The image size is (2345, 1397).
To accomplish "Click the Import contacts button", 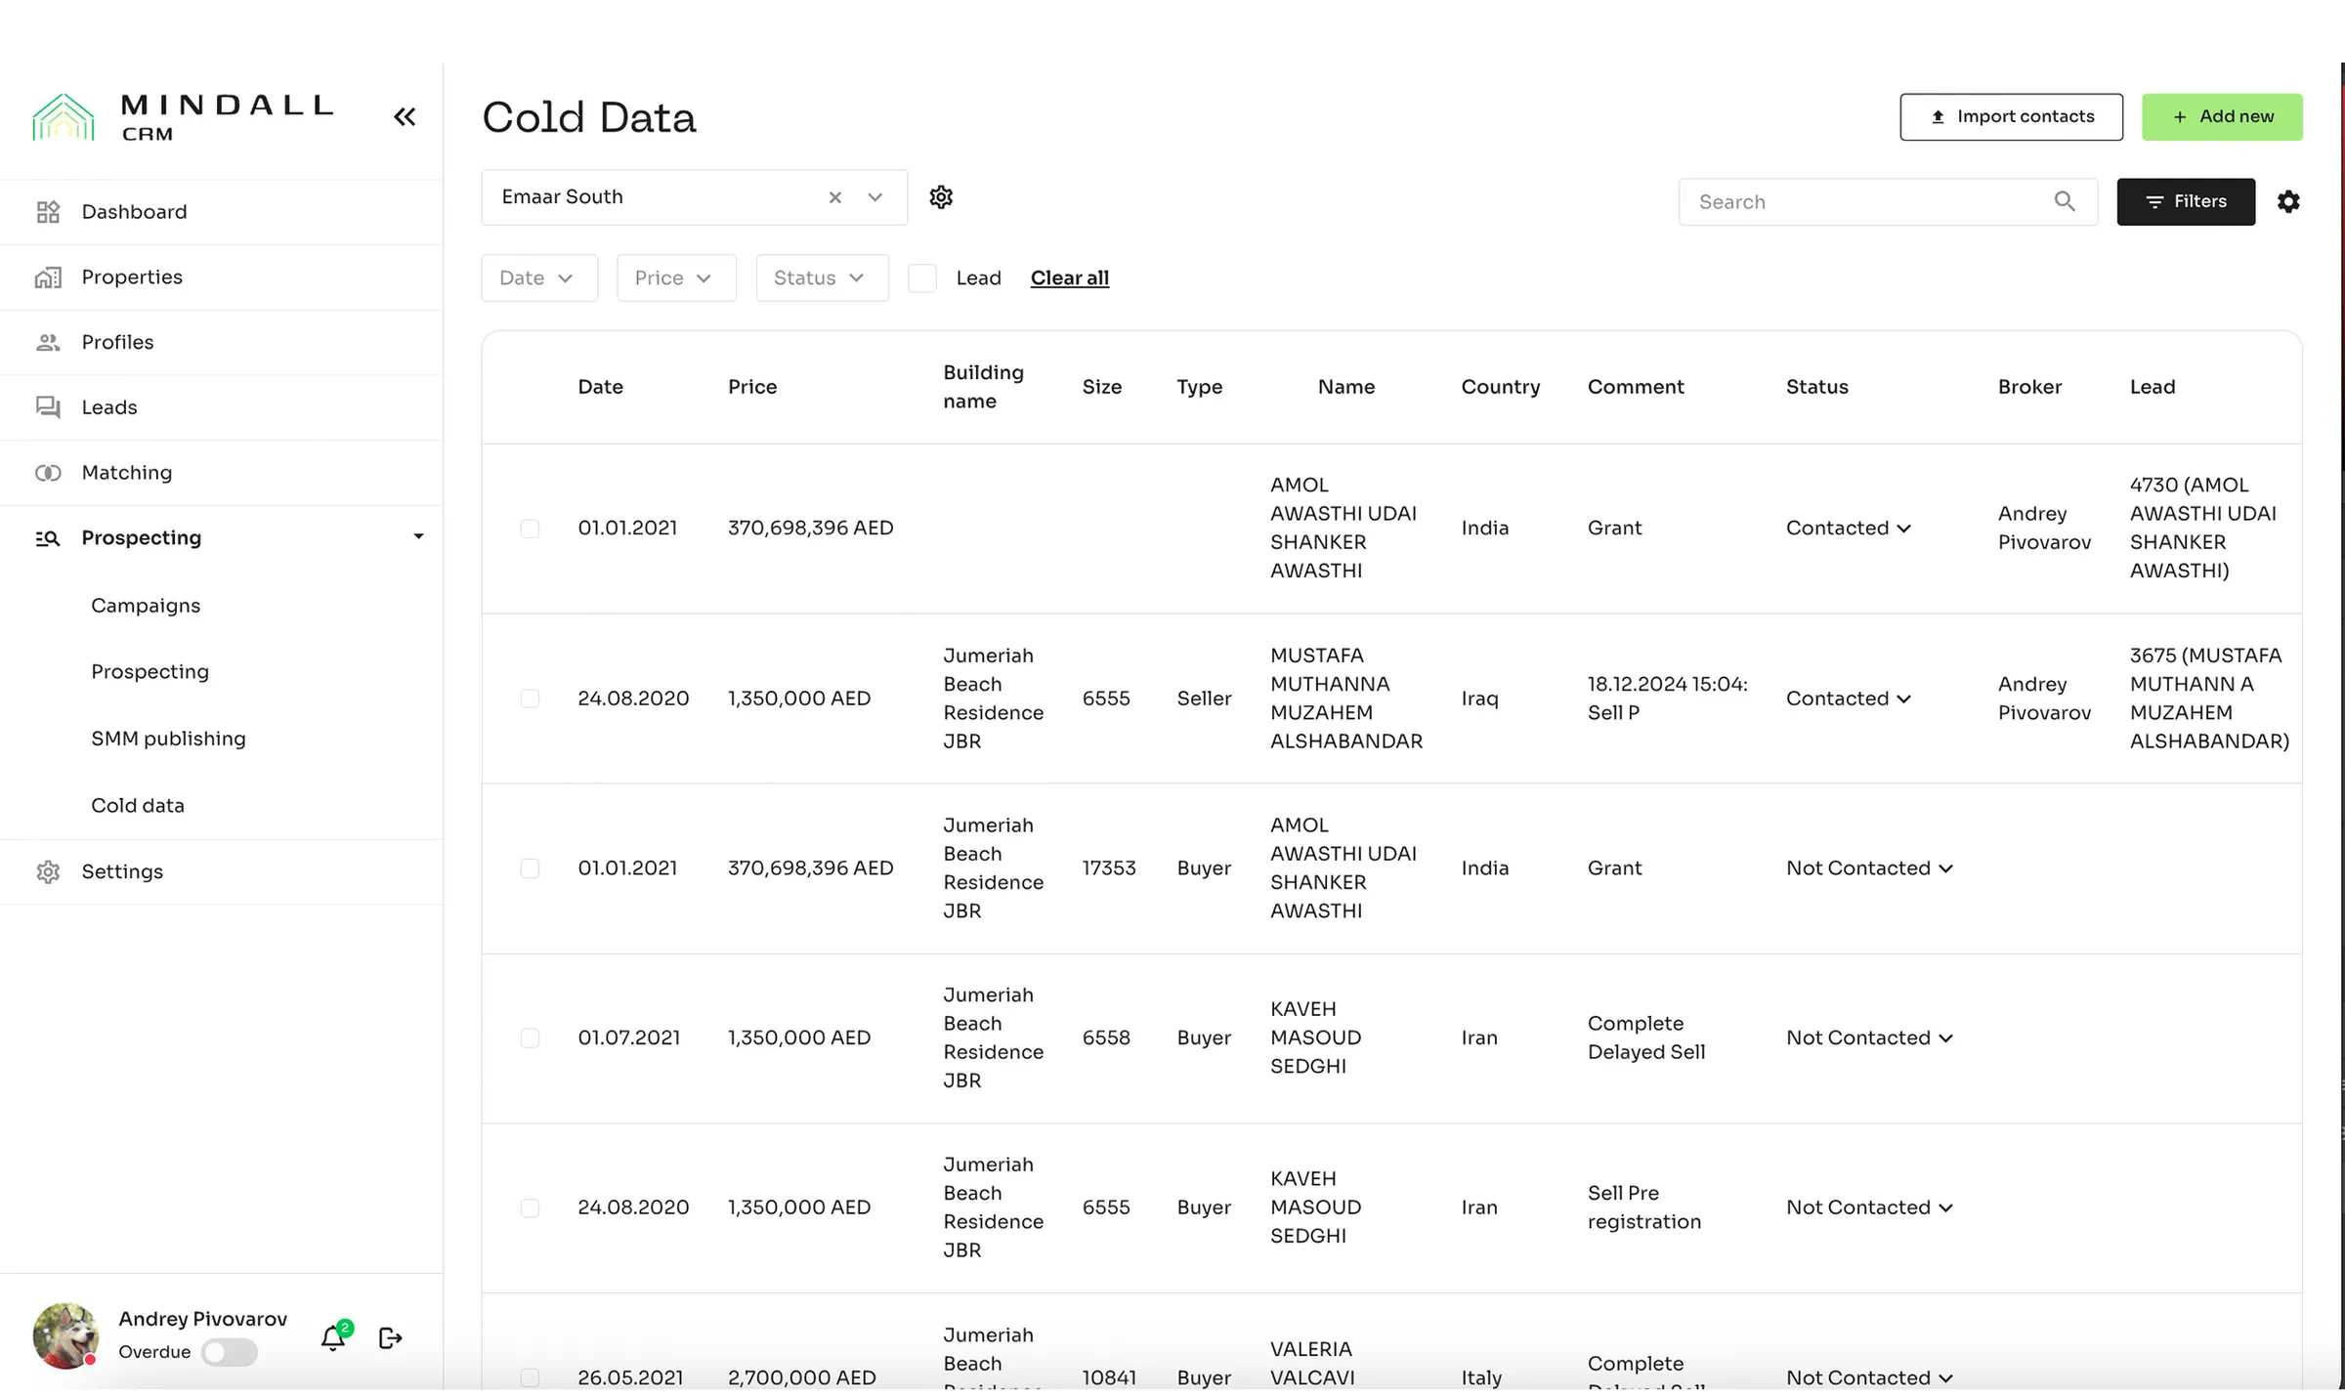I will pyautogui.click(x=2011, y=117).
